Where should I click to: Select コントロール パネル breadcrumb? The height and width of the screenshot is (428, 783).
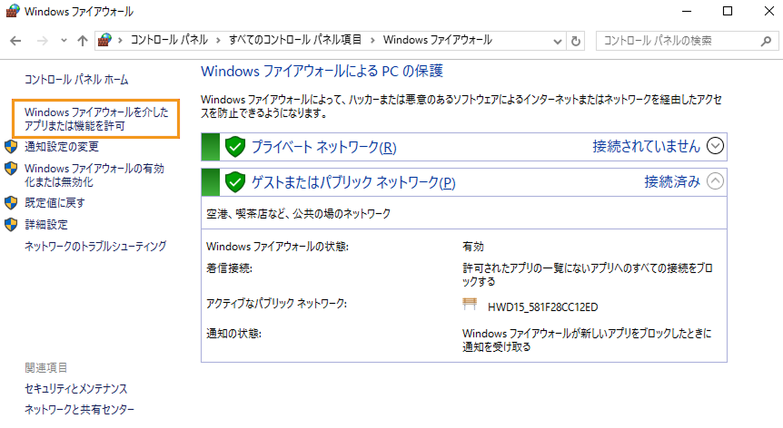pyautogui.click(x=169, y=40)
